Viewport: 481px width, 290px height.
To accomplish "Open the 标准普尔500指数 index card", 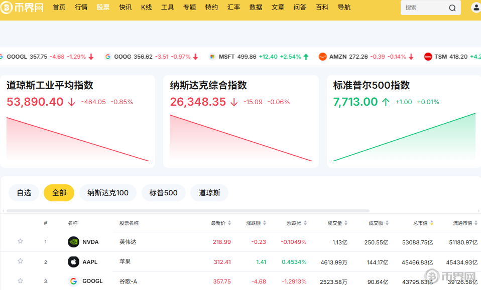I will [x=404, y=121].
